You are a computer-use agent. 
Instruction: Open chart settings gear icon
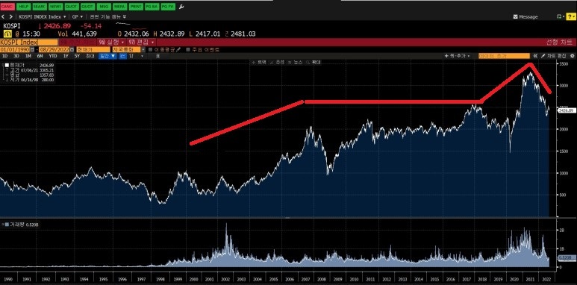tap(572, 56)
